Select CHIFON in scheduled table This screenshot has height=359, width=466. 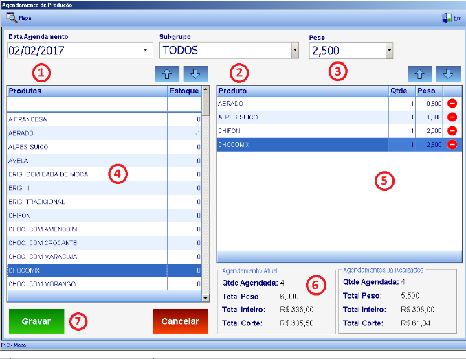(339, 131)
